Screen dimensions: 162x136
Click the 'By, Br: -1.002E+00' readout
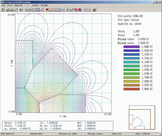51,129
